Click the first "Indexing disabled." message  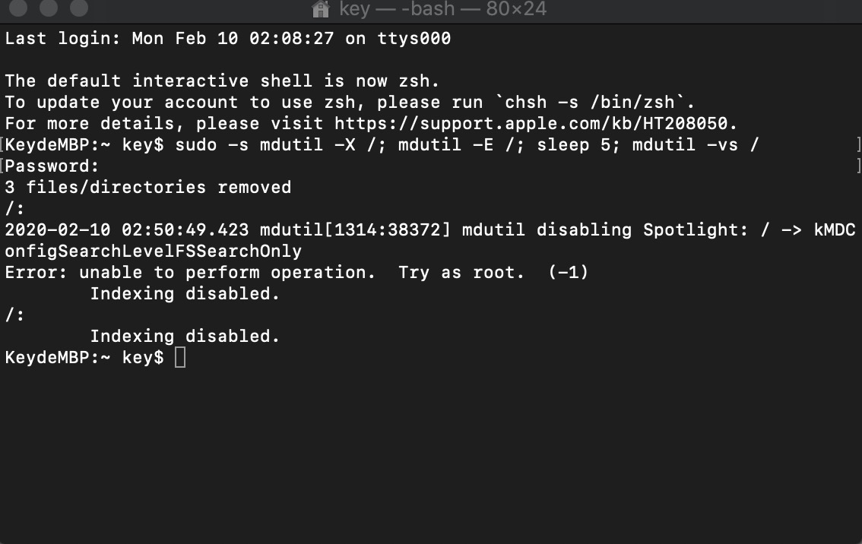pyautogui.click(x=185, y=293)
